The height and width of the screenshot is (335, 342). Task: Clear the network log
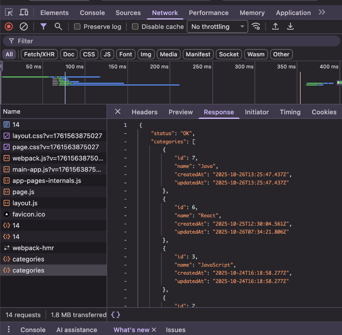[x=23, y=26]
